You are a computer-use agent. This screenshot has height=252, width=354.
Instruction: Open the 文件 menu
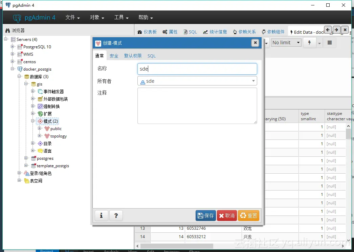72,18
